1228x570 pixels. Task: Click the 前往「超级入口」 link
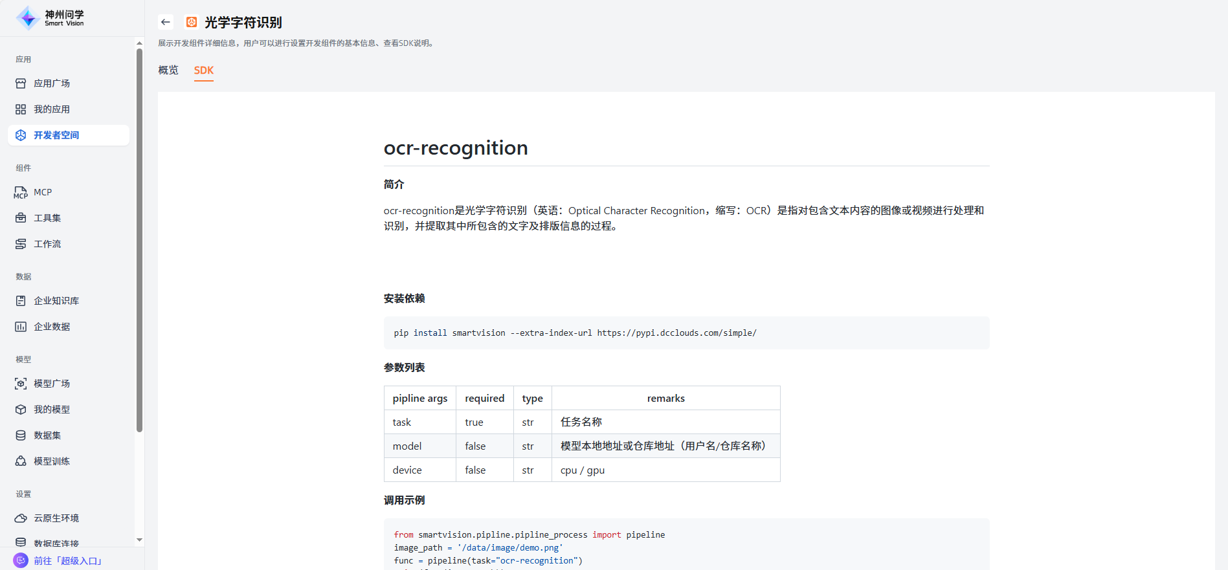(68, 560)
